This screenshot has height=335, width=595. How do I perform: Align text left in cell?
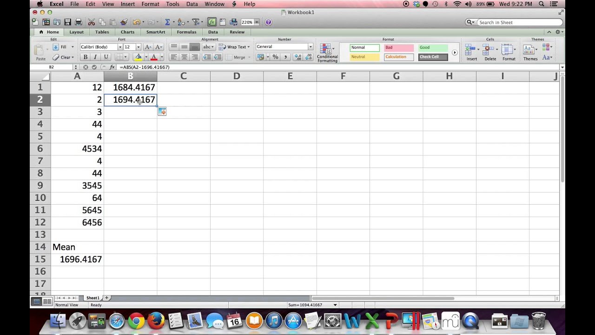(x=174, y=57)
